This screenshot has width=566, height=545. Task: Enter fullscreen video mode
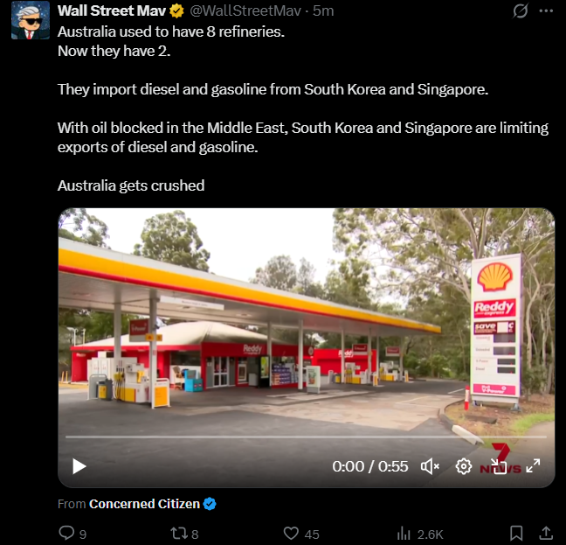pos(533,466)
